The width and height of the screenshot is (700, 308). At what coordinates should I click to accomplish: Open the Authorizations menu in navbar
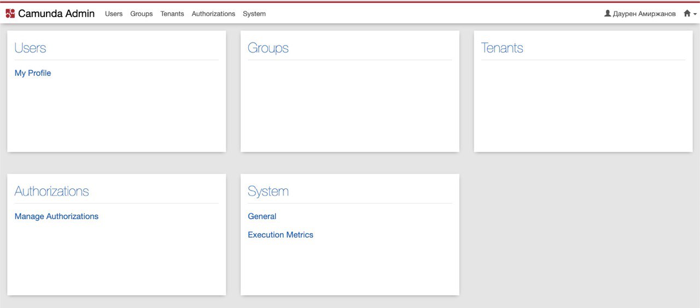(x=213, y=14)
